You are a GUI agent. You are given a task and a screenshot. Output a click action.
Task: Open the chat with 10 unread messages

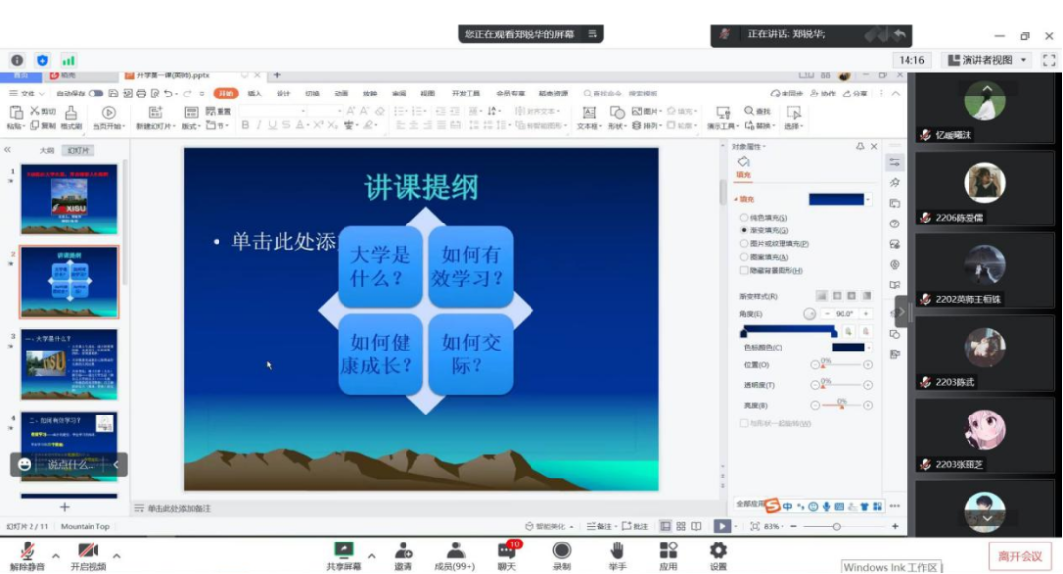pyautogui.click(x=507, y=550)
